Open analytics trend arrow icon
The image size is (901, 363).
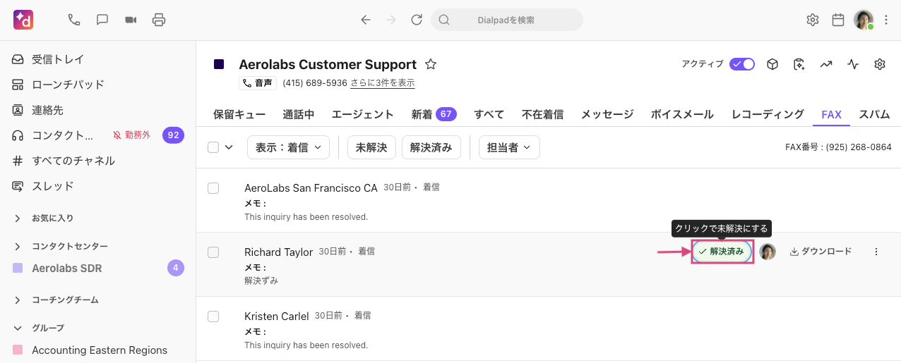point(826,64)
